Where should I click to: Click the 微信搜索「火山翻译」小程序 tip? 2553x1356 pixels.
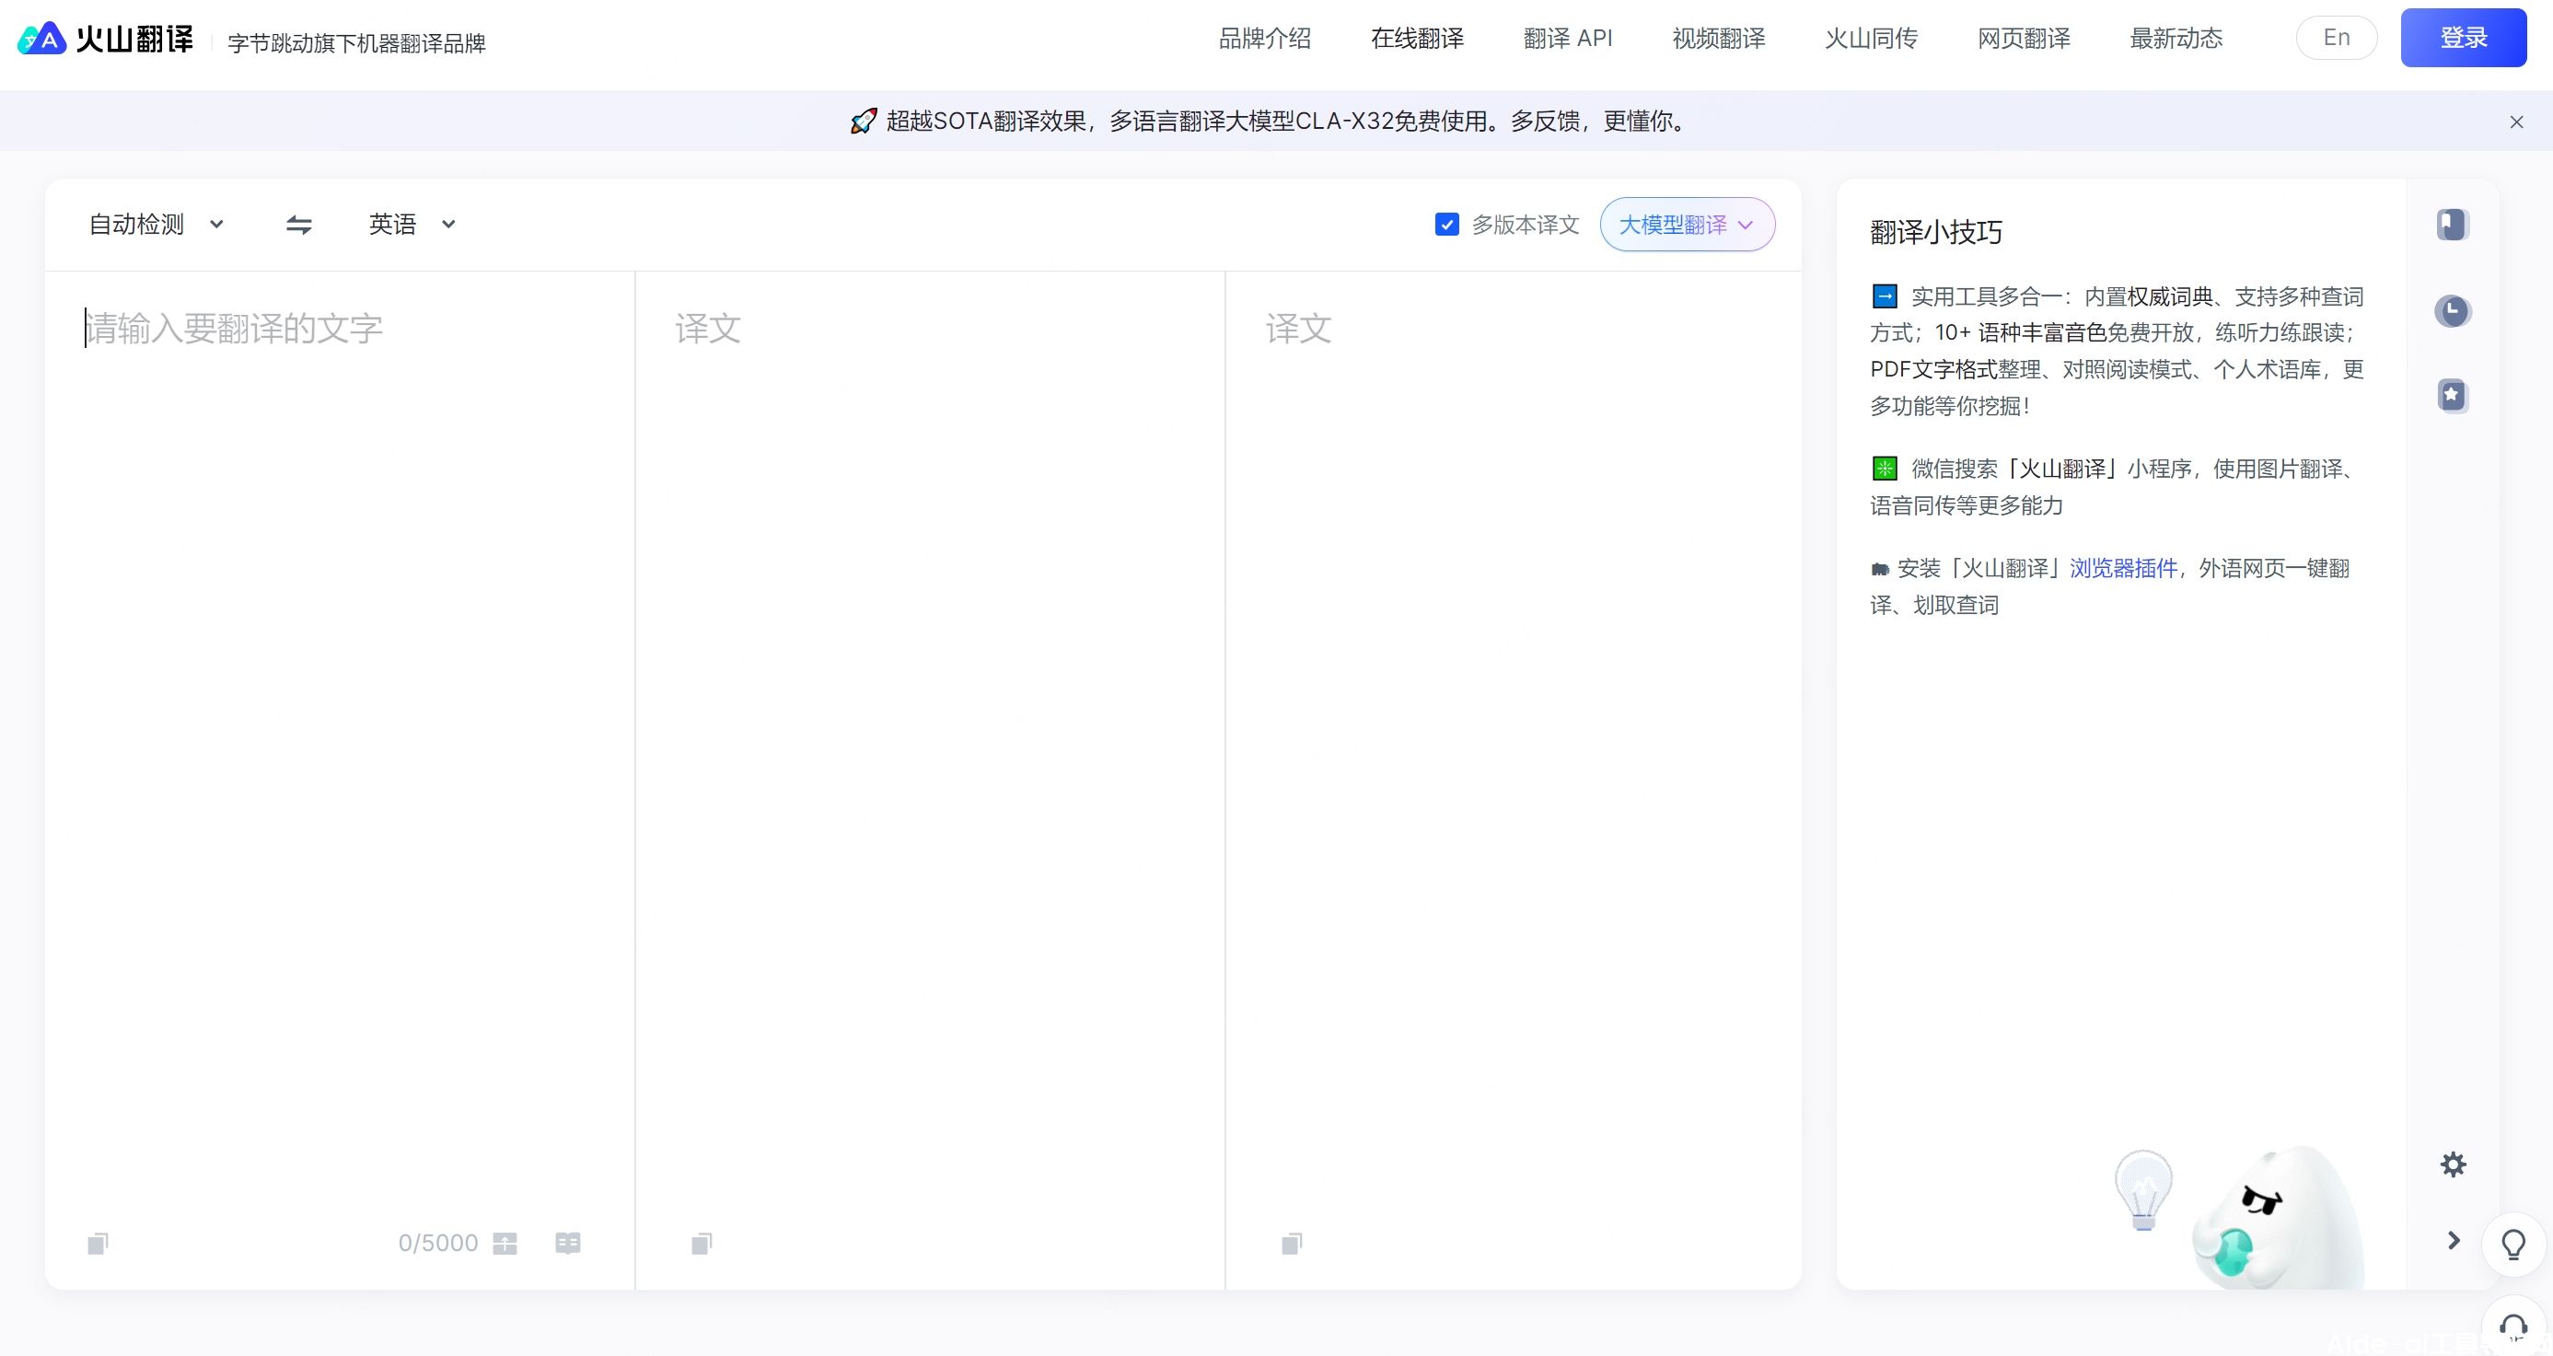click(x=2113, y=487)
